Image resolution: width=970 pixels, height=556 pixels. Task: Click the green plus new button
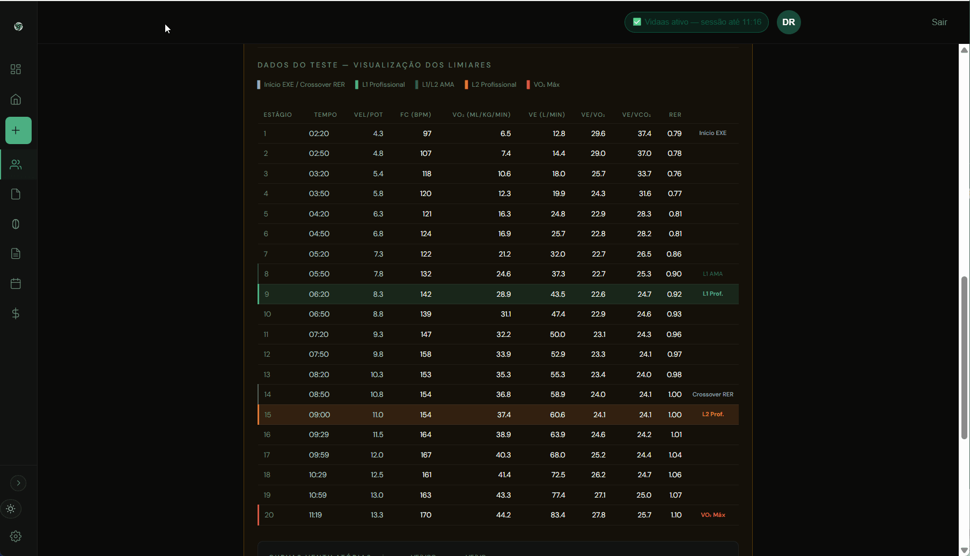click(18, 130)
